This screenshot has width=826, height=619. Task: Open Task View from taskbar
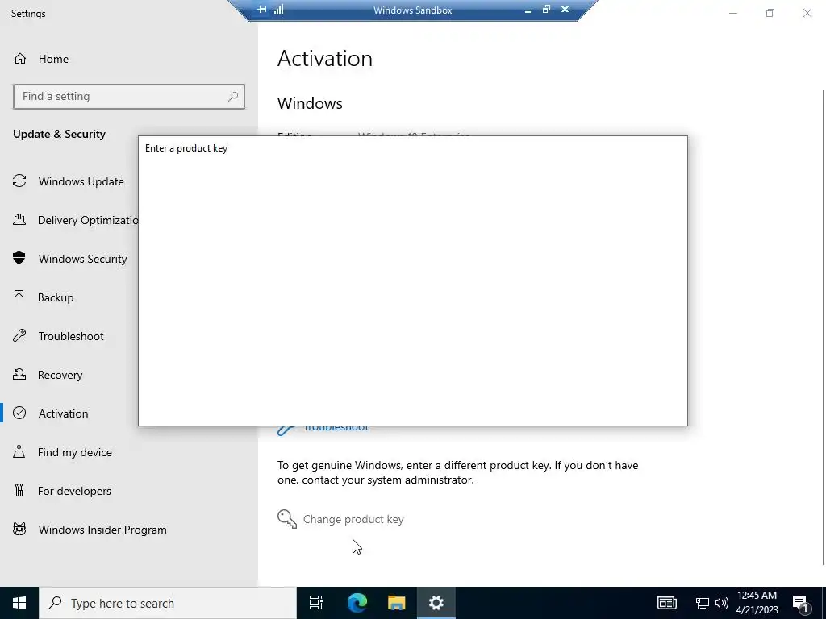[x=316, y=603]
